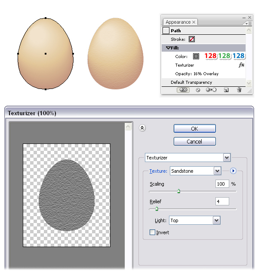The image size is (258, 275).
Task: Open the Sandstone texture dropdown
Action: 217,171
